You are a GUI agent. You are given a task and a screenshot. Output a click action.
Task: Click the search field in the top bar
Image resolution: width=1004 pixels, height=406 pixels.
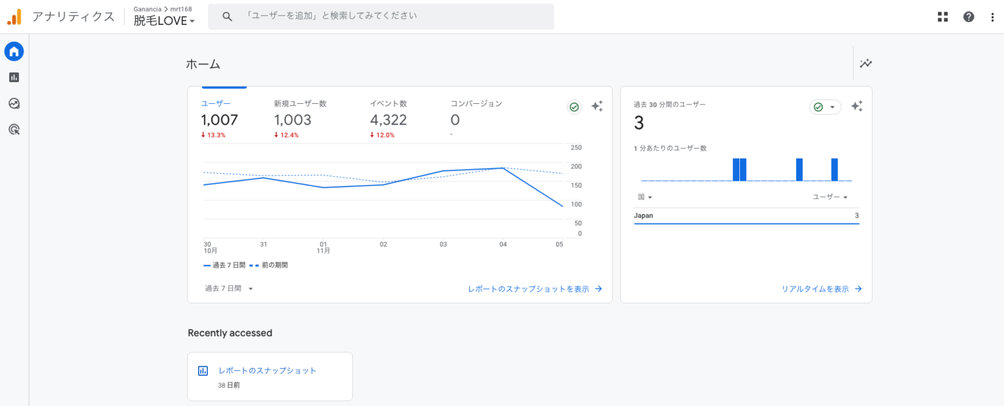381,16
